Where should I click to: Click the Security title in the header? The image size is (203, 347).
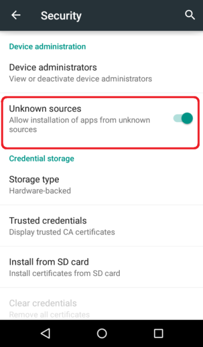(x=61, y=16)
